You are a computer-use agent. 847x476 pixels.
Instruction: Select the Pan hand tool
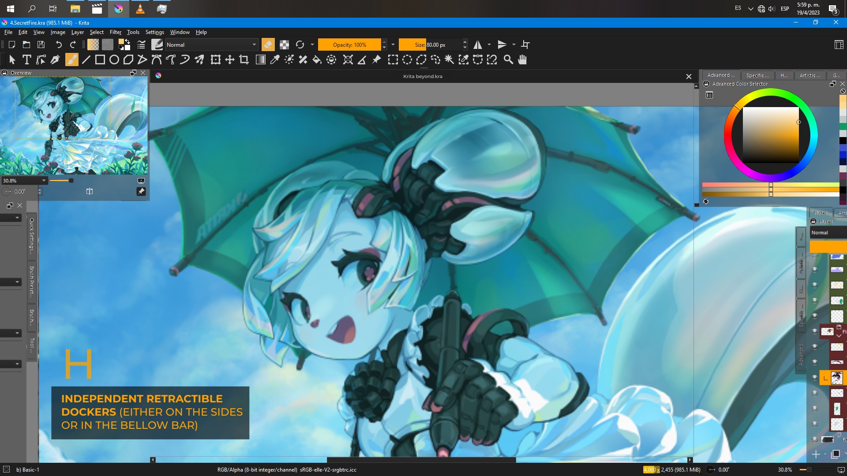tap(522, 60)
